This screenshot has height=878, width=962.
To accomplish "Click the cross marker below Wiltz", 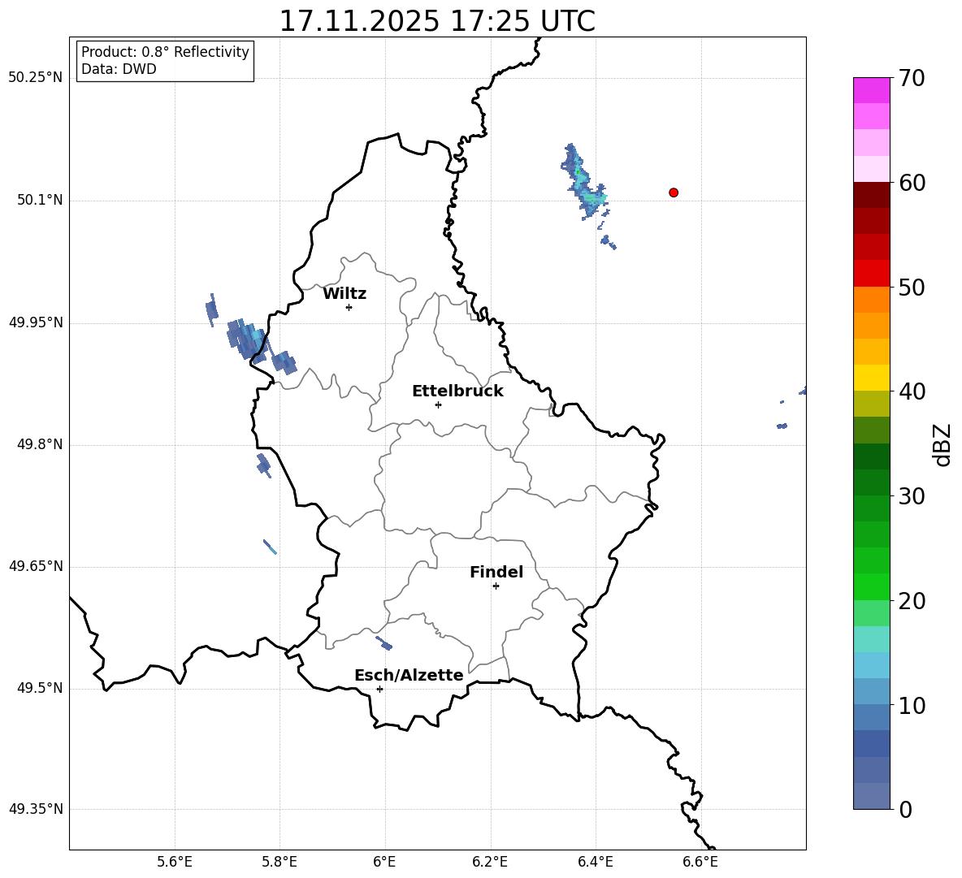I will [349, 307].
